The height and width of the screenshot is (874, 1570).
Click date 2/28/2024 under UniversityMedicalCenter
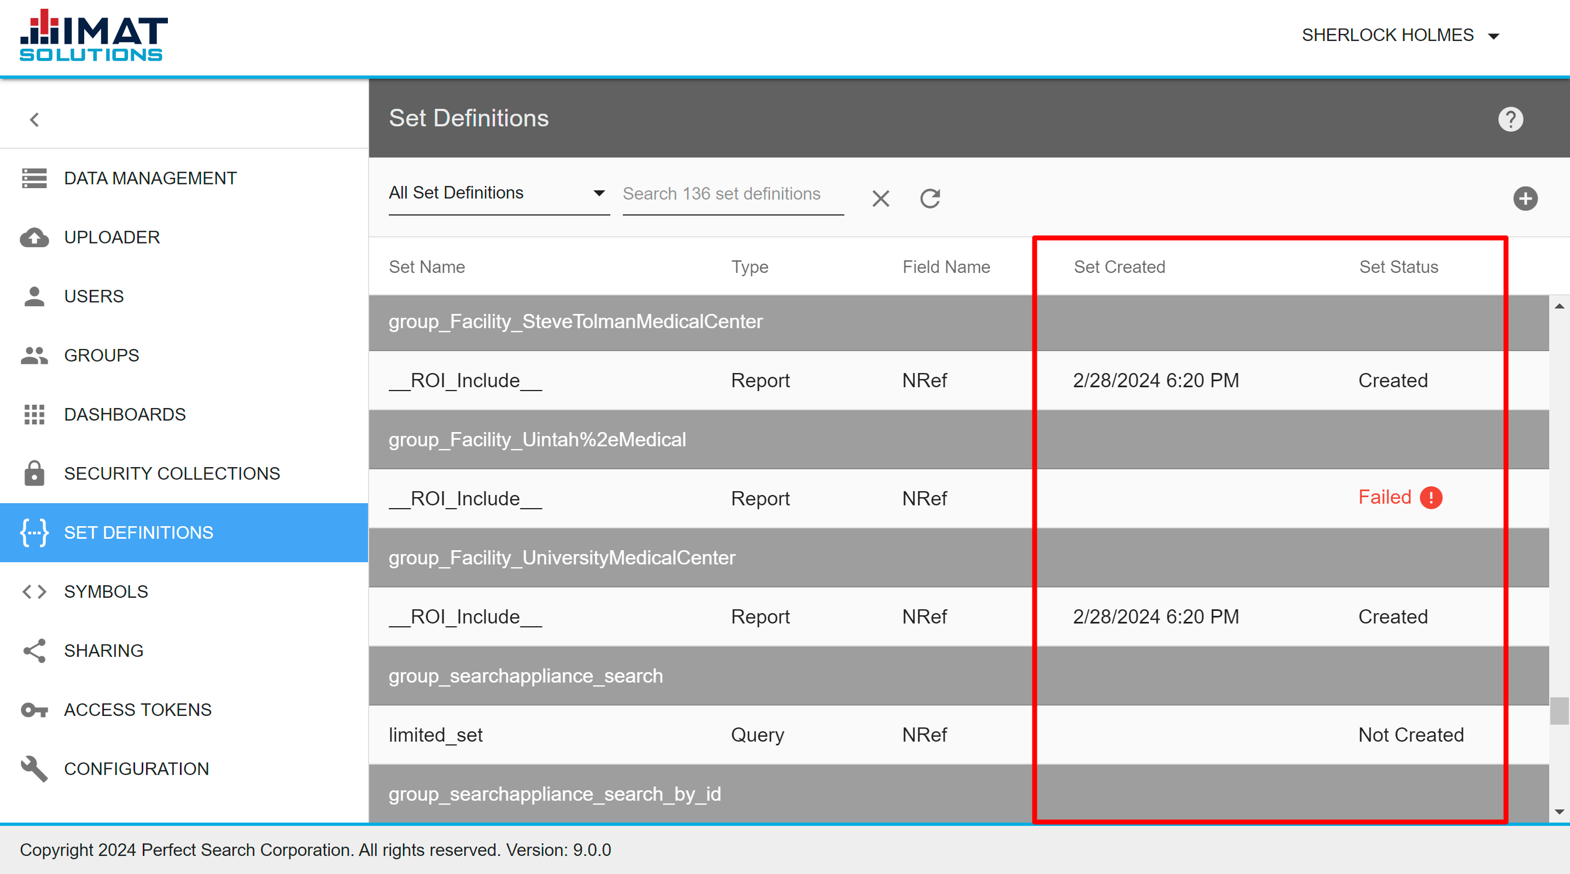(1155, 617)
